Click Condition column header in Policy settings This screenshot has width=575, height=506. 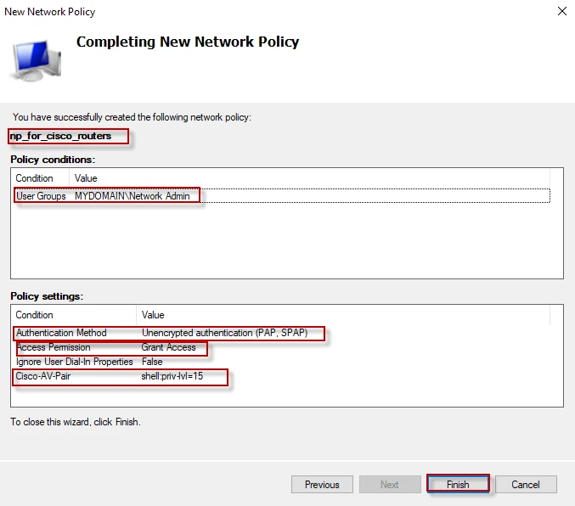[x=34, y=315]
